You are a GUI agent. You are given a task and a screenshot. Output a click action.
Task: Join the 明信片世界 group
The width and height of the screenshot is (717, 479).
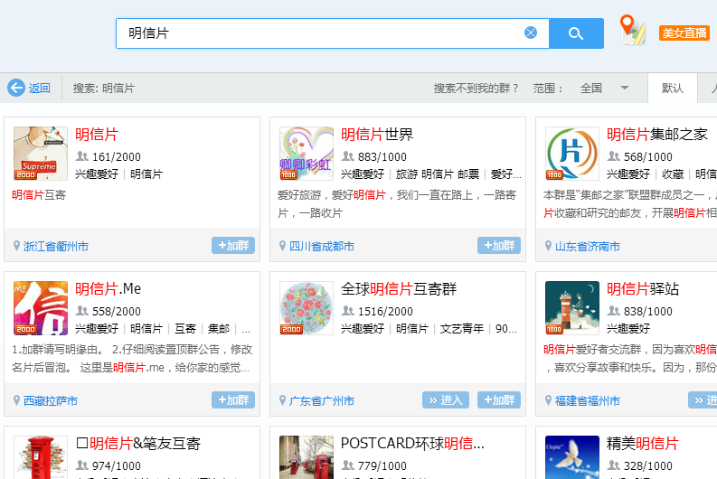(499, 246)
